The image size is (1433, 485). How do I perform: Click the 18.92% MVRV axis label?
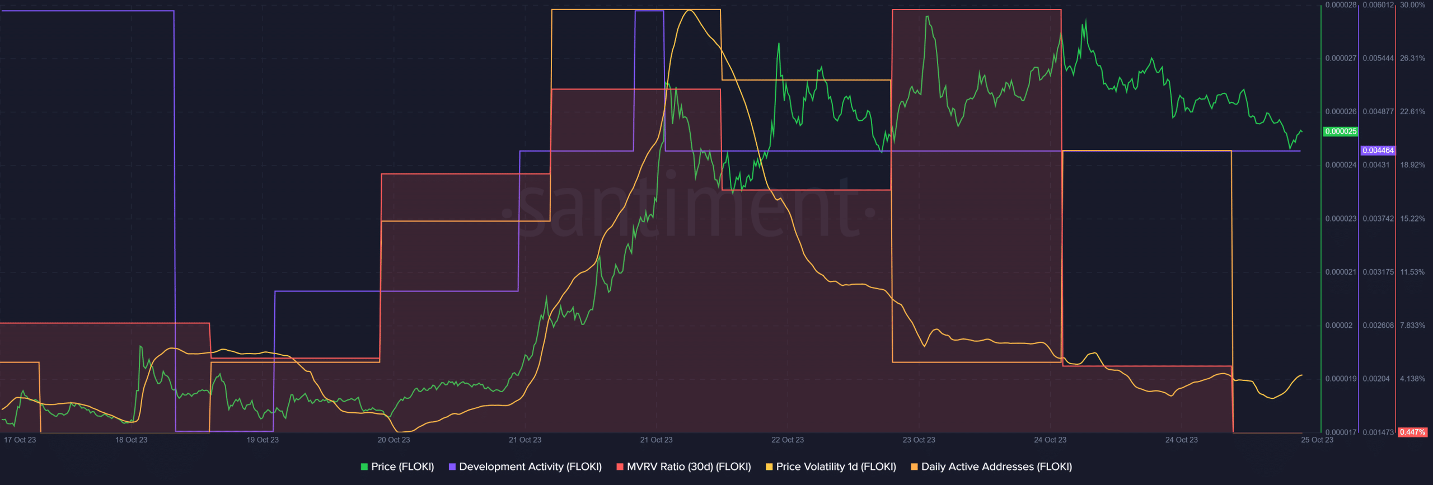click(x=1412, y=165)
